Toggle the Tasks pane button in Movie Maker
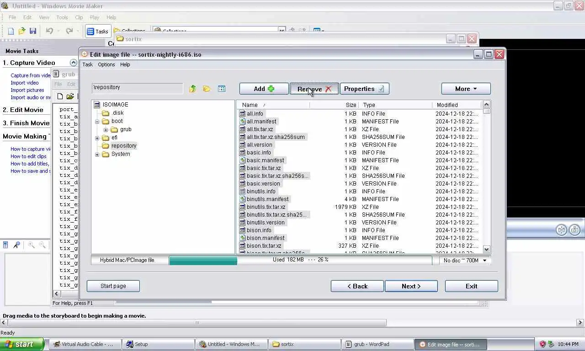This screenshot has width=585, height=351. [98, 31]
